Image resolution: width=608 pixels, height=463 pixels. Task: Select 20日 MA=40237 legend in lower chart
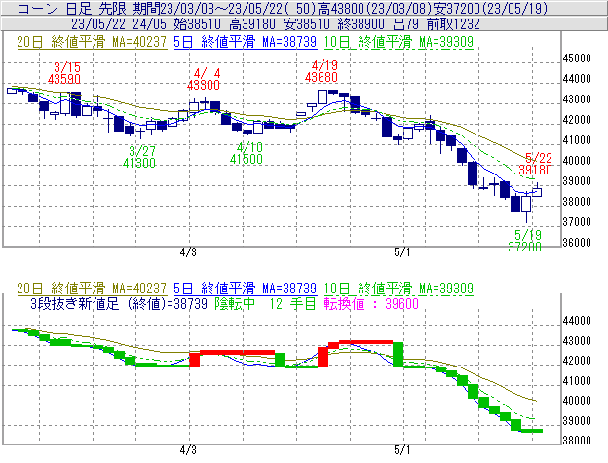(x=92, y=289)
